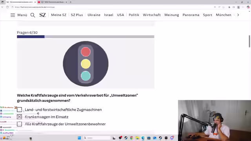
Task: Open the USA section
Action: click(120, 15)
